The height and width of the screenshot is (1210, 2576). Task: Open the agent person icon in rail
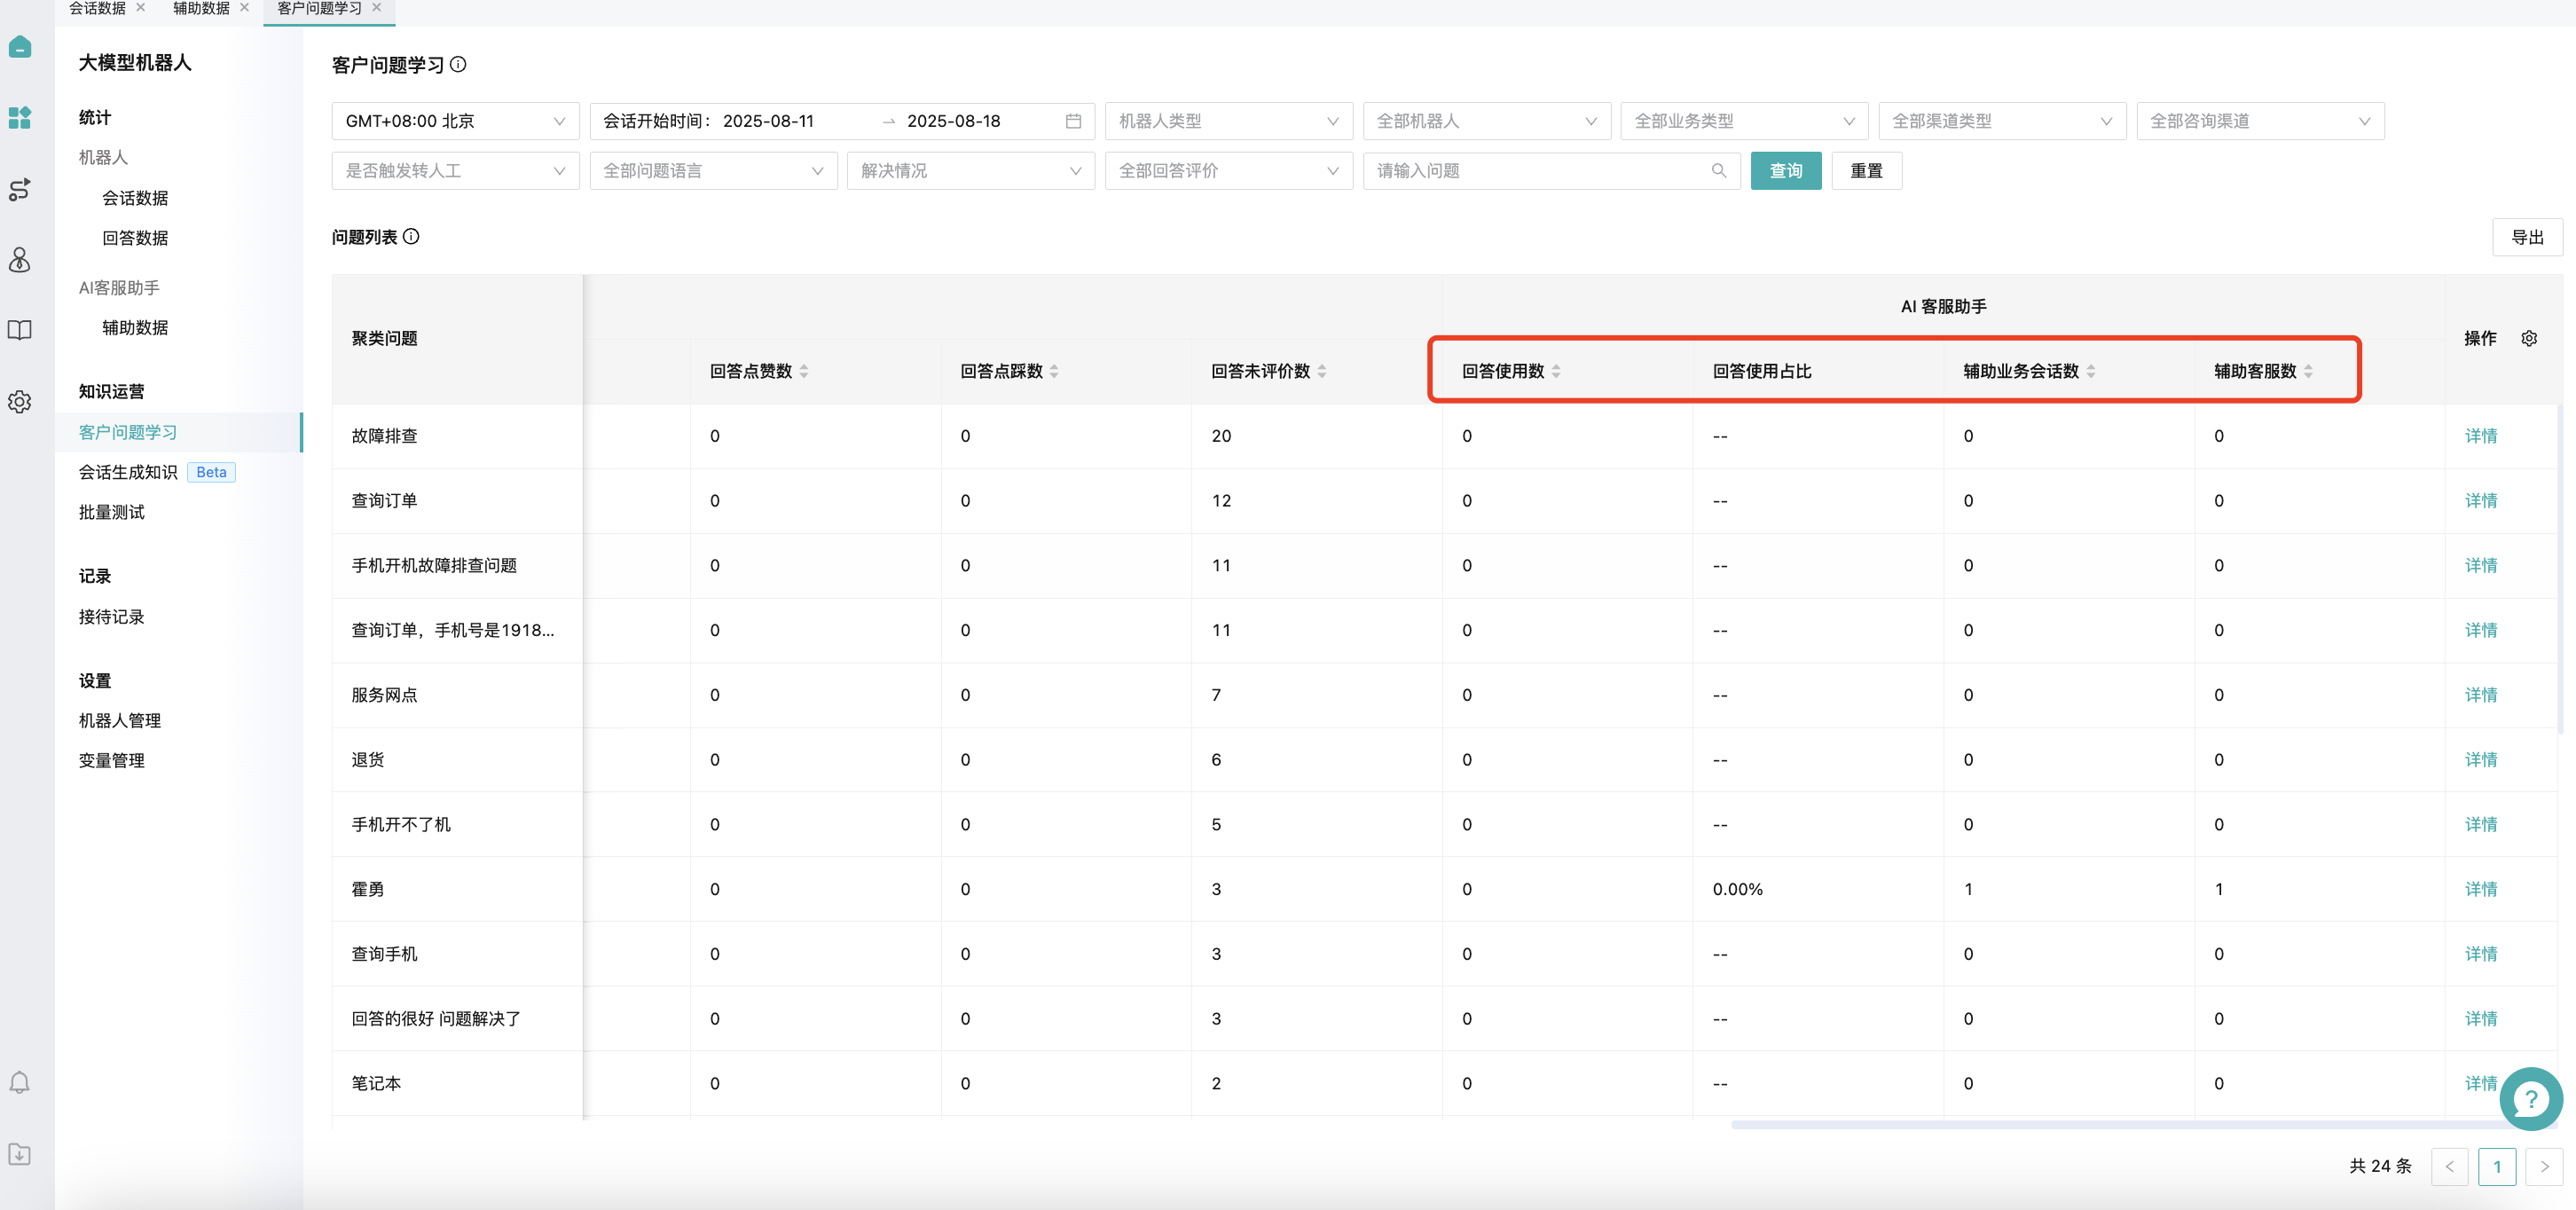(x=20, y=260)
